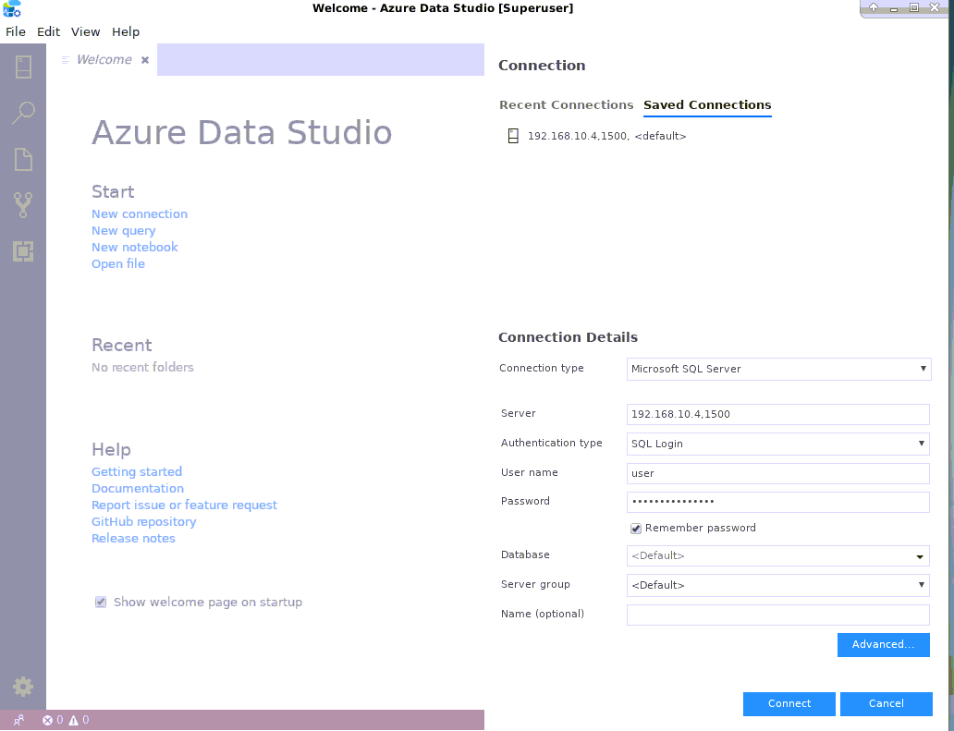The height and width of the screenshot is (731, 954).
Task: Switch to the Recent Connections tab
Action: pos(566,104)
